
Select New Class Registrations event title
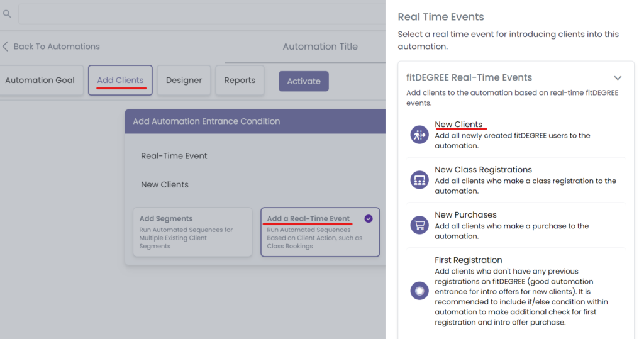(483, 170)
